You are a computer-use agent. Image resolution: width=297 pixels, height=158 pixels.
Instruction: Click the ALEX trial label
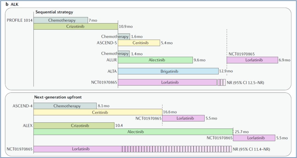28,126
